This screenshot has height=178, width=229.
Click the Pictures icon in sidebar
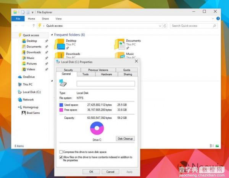tap(24, 64)
